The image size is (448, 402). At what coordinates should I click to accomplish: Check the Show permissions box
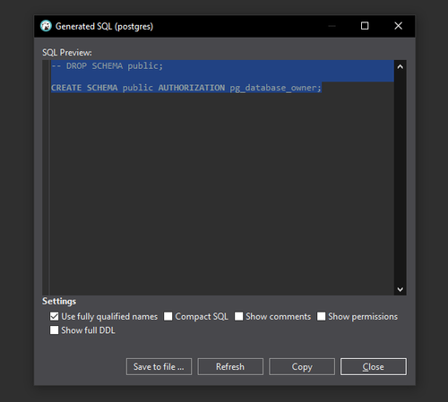point(322,316)
